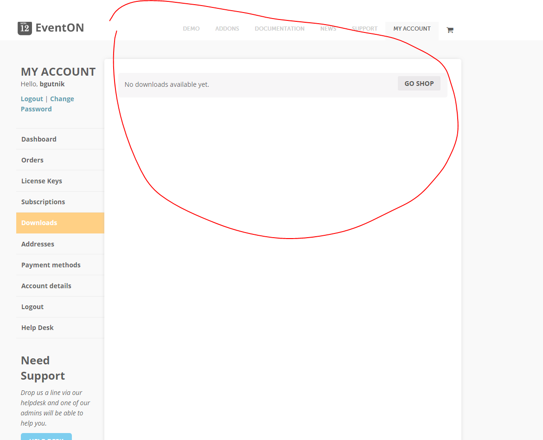Open the shopping cart icon
The height and width of the screenshot is (440, 543).
pos(450,30)
